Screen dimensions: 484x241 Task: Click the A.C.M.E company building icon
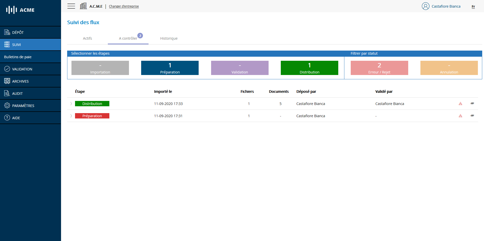coord(83,6)
